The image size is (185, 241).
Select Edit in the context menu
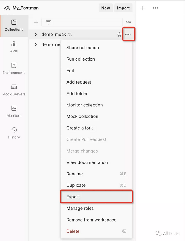[97, 70]
